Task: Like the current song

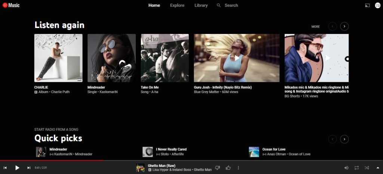Action: point(228,168)
